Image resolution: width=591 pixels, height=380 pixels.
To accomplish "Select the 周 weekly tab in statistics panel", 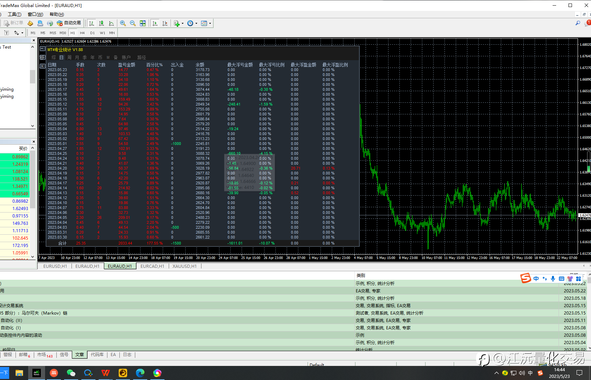I will tap(69, 57).
